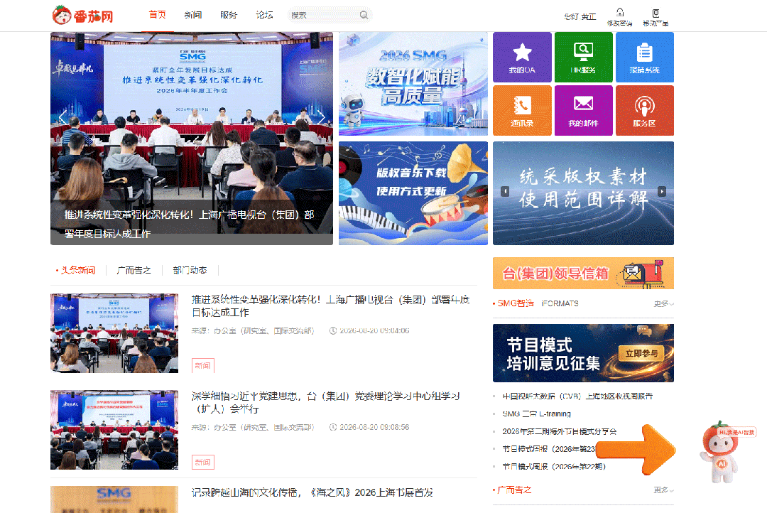The width and height of the screenshot is (767, 513).
Task: Open 节目模式周报 第22期 link
Action: [x=554, y=467]
